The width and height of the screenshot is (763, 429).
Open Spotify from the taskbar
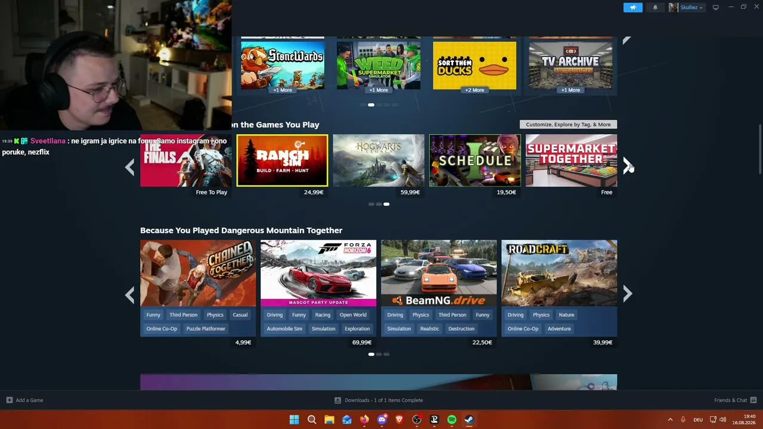(452, 419)
